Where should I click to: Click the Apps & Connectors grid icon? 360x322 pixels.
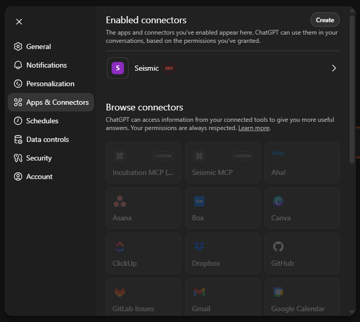click(18, 102)
